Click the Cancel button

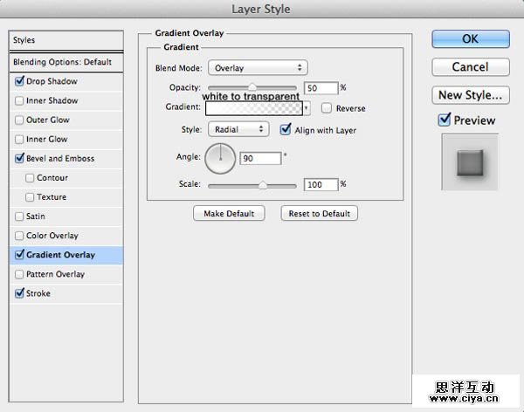[470, 66]
